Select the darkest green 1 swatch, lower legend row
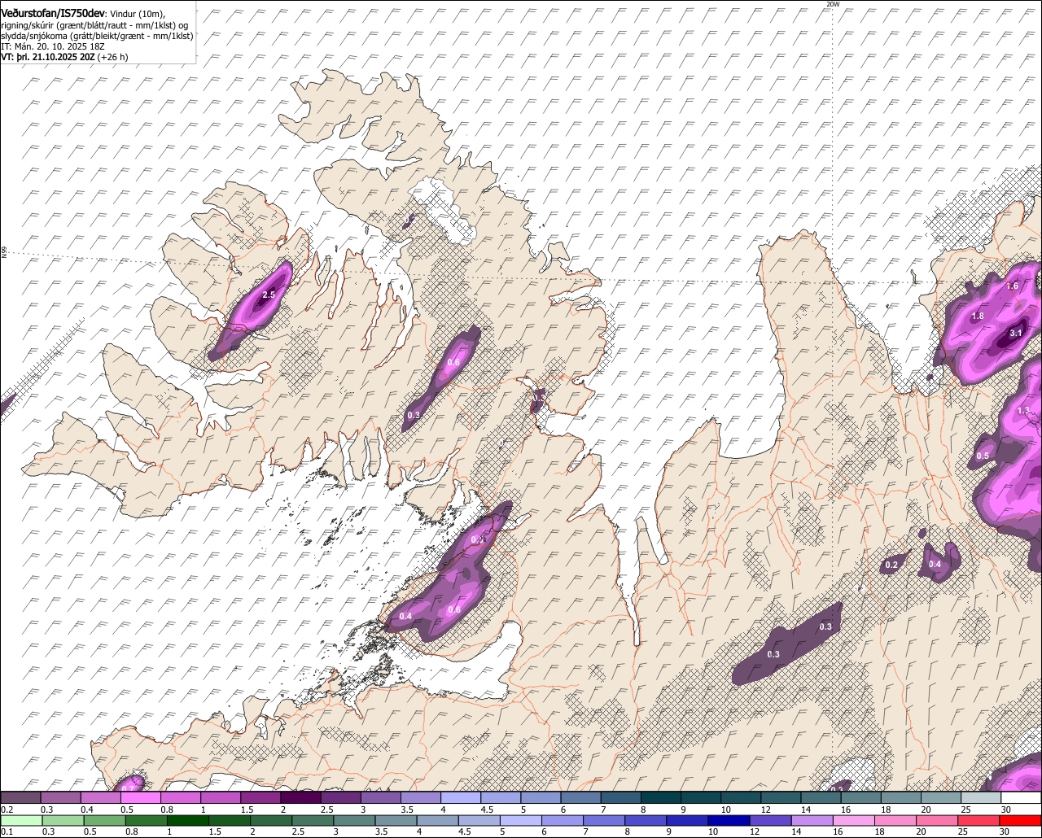This screenshot has height=838, width=1042. pyautogui.click(x=187, y=821)
